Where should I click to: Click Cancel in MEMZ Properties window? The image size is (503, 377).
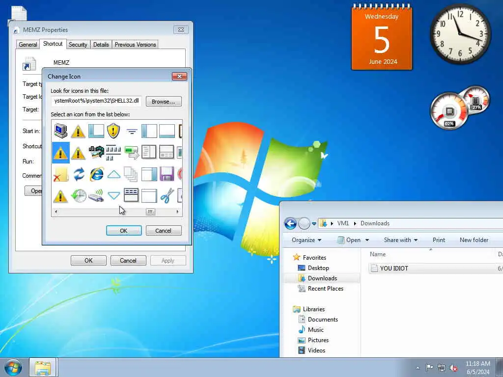click(128, 260)
